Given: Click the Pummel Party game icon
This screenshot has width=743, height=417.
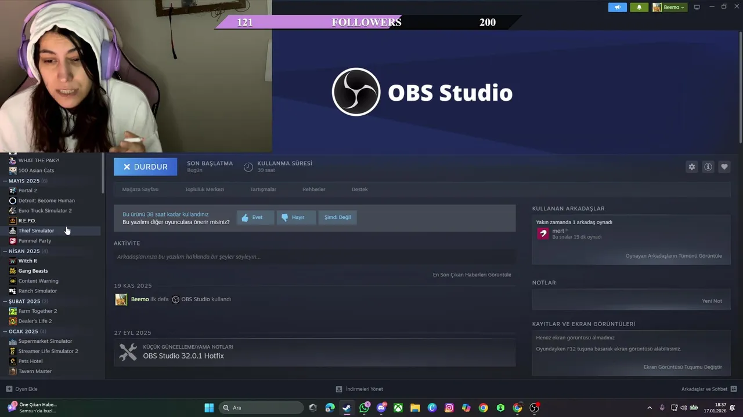Looking at the screenshot, I should (13, 241).
